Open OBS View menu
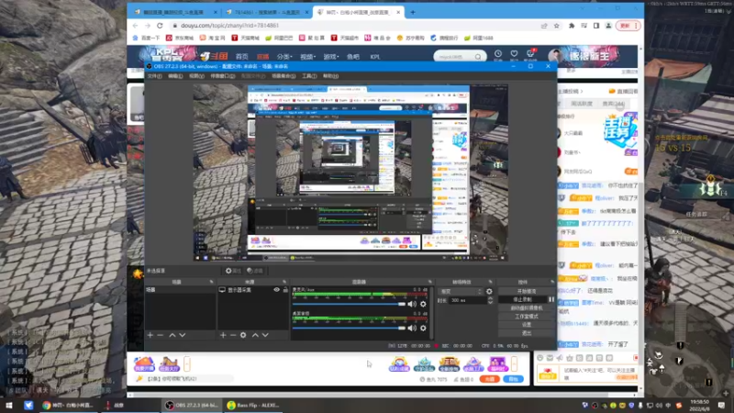The image size is (734, 413). (x=196, y=76)
